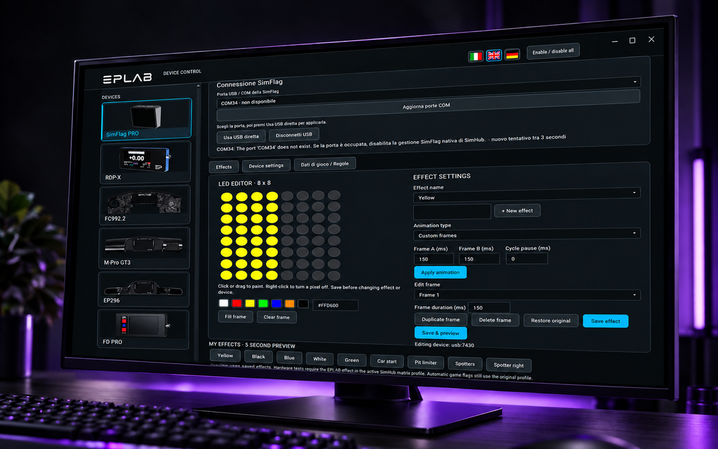
Task: Click the 'LED EDITOR · 8 x 8' heading
Action: [x=244, y=183]
